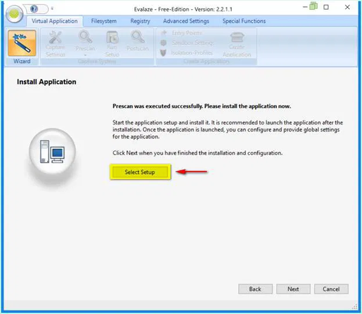Viewport: 362px width, 314px height.
Task: Open Capture Settings in ribbon
Action: point(55,44)
